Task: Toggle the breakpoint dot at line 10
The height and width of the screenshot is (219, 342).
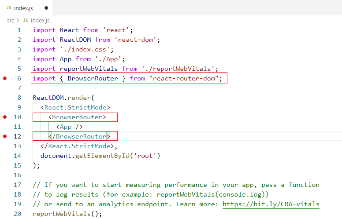Action: (x=5, y=117)
